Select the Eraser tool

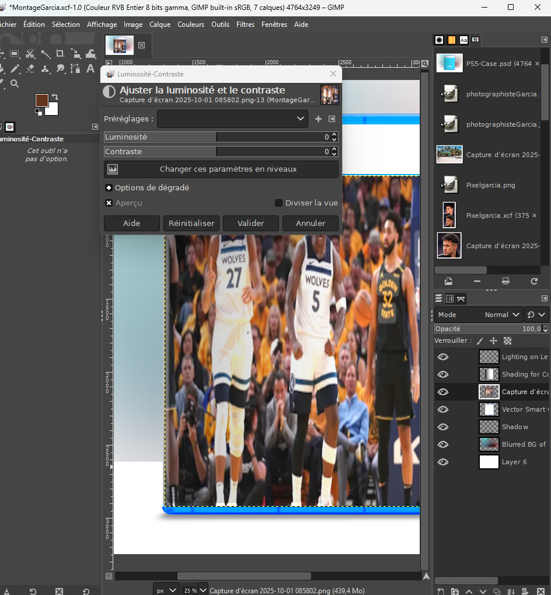pos(30,69)
